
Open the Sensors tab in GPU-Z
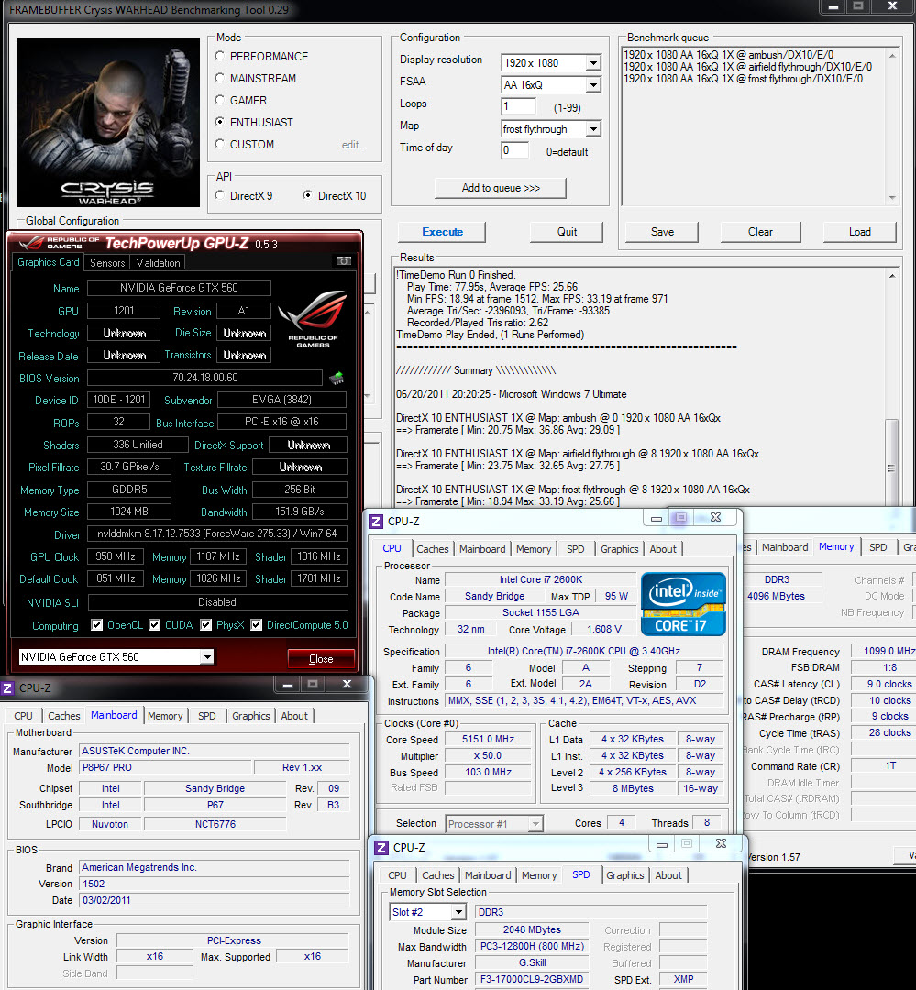(x=107, y=263)
